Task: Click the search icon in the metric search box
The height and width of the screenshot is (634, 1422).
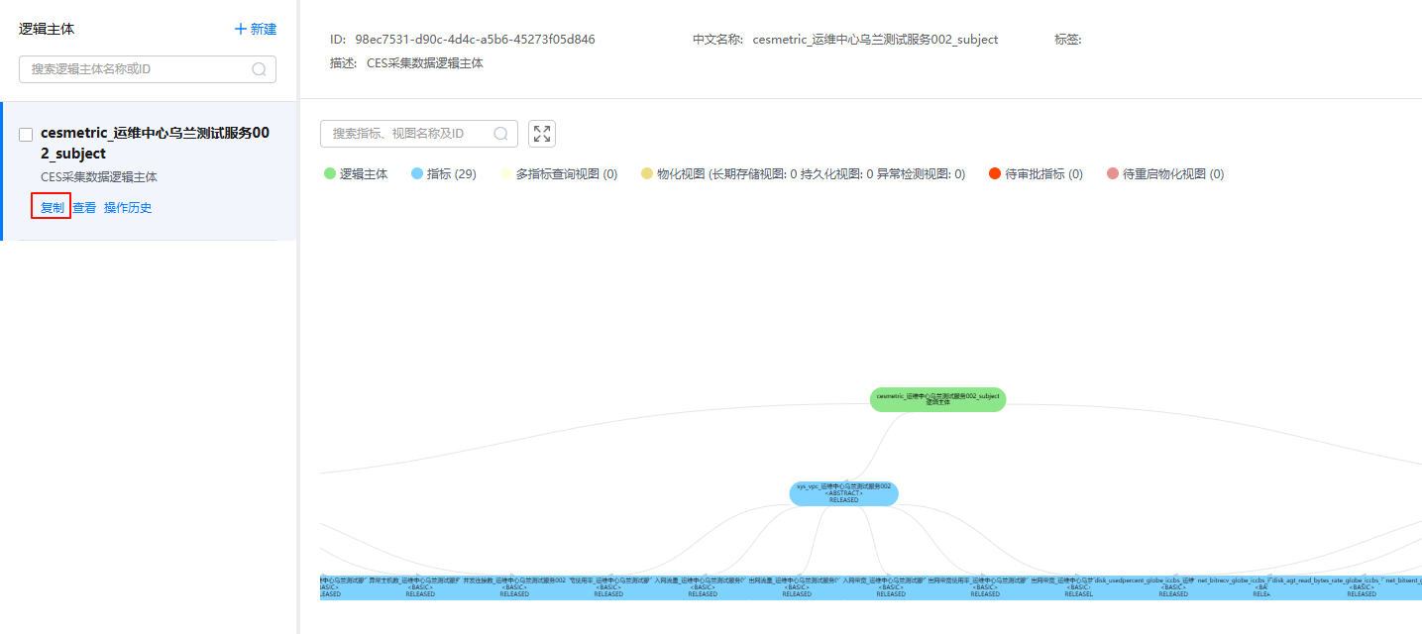Action: tap(501, 134)
